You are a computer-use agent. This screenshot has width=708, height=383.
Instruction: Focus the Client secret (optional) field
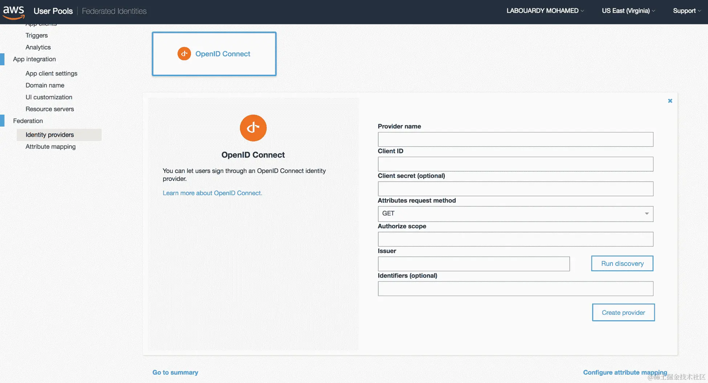(x=515, y=189)
